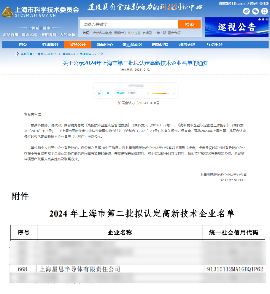The image size is (270, 294).
Task: Open the mobile version icon
Action: coord(264,11)
